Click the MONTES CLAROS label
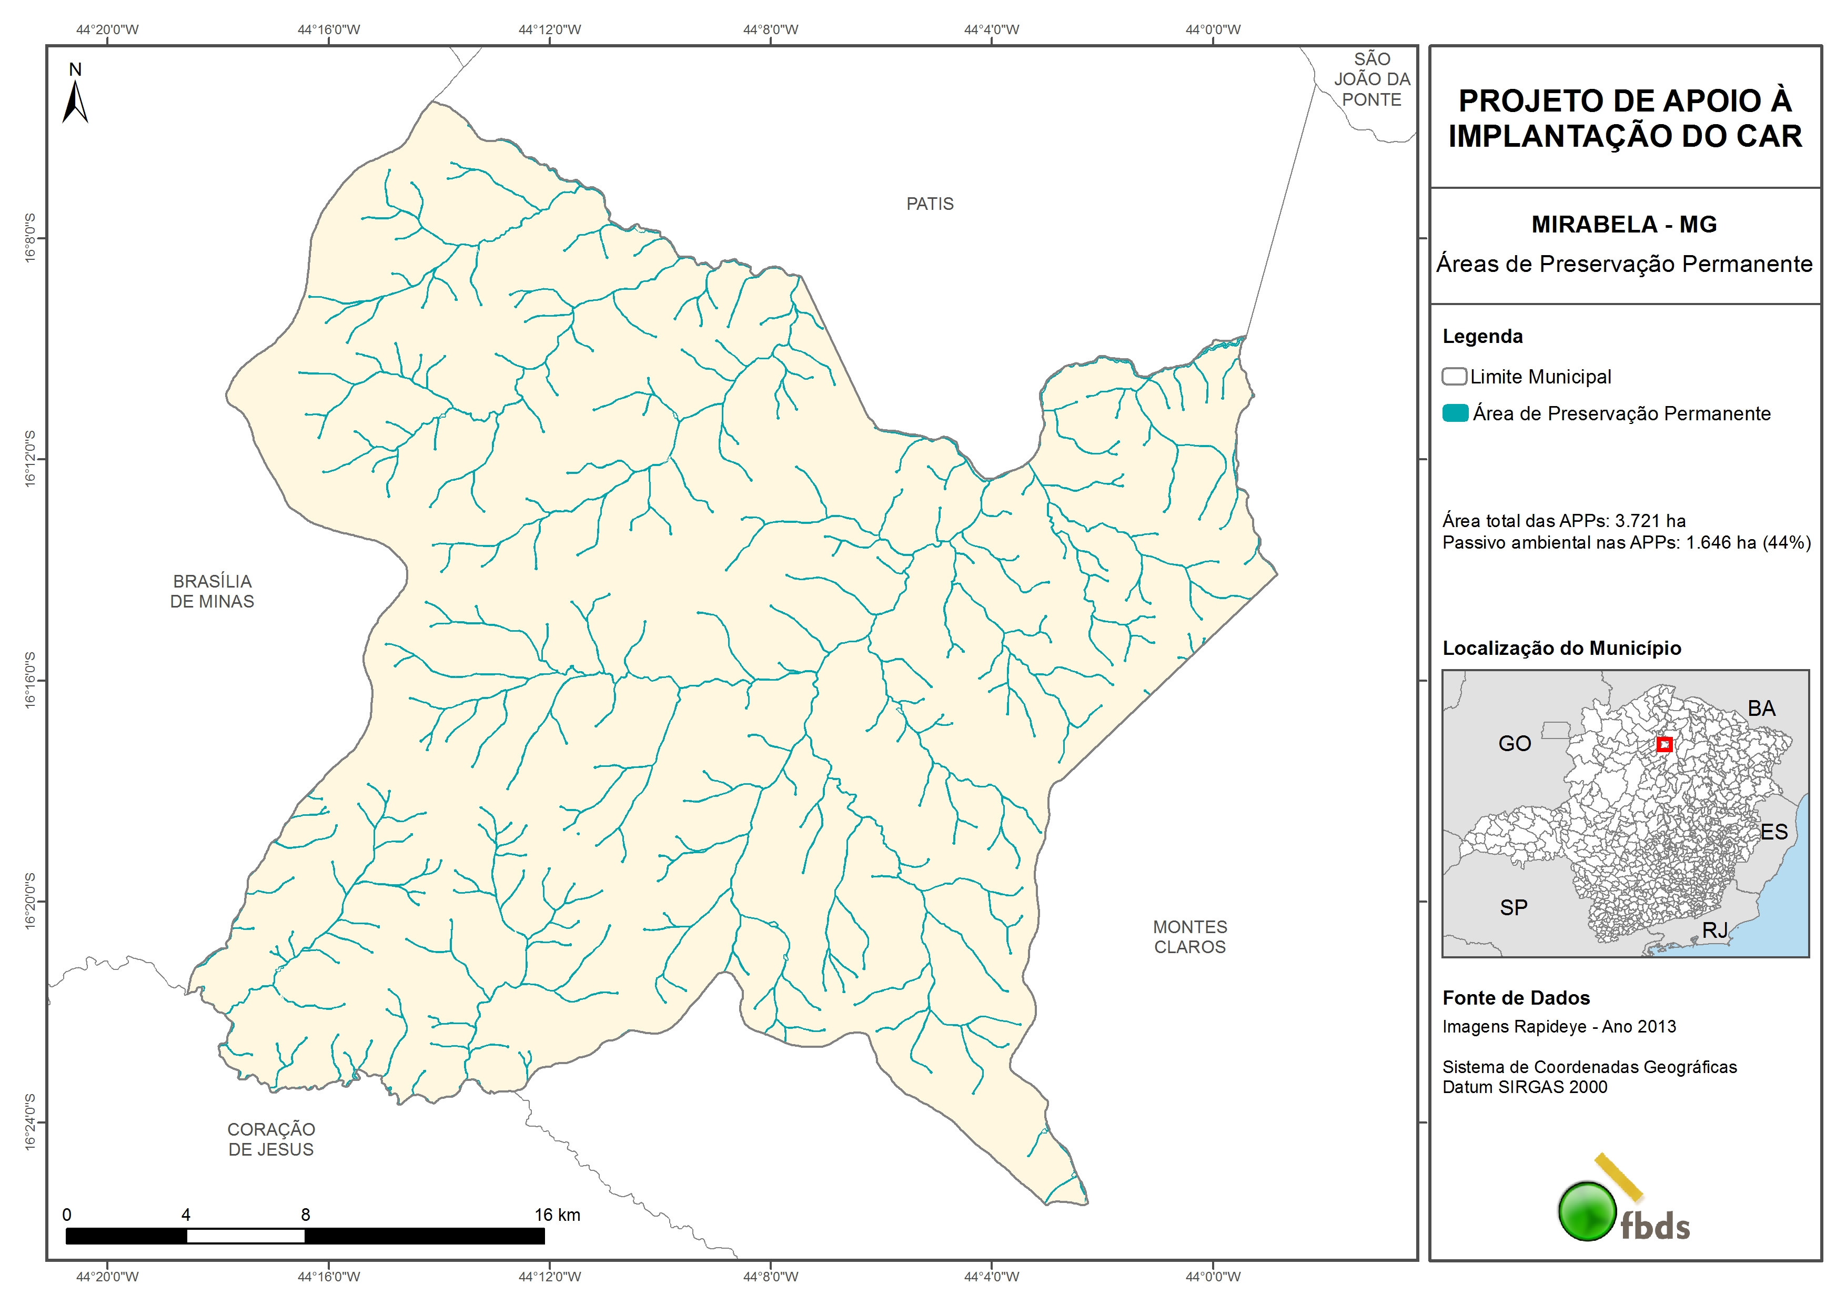This screenshot has width=1846, height=1305. pyautogui.click(x=1190, y=937)
